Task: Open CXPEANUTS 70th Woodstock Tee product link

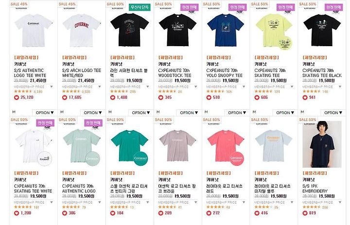Action: [x=175, y=73]
